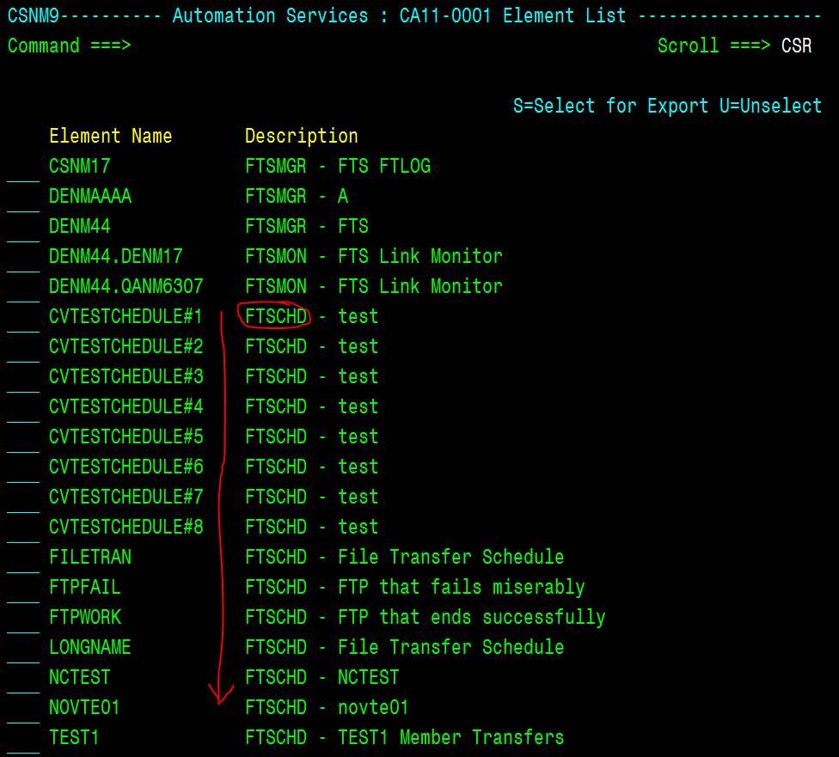This screenshot has height=757, width=839.
Task: Click the TEST1 element name
Action: [x=74, y=737]
